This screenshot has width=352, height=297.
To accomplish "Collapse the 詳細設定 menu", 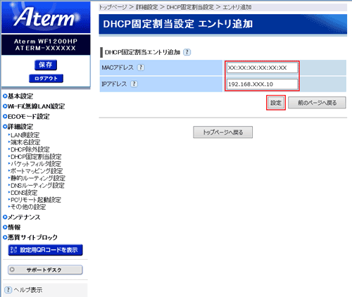I will tap(18, 127).
